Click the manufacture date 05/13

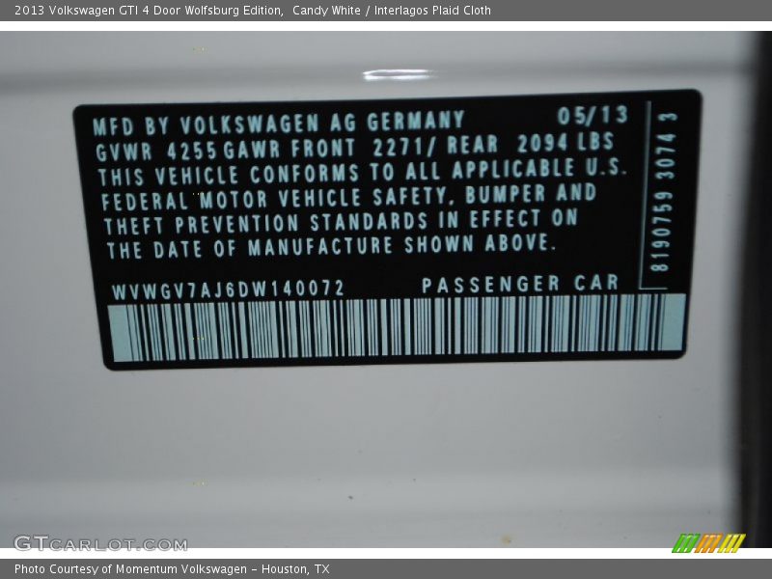click(593, 116)
